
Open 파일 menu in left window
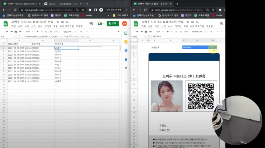click(x=13, y=26)
